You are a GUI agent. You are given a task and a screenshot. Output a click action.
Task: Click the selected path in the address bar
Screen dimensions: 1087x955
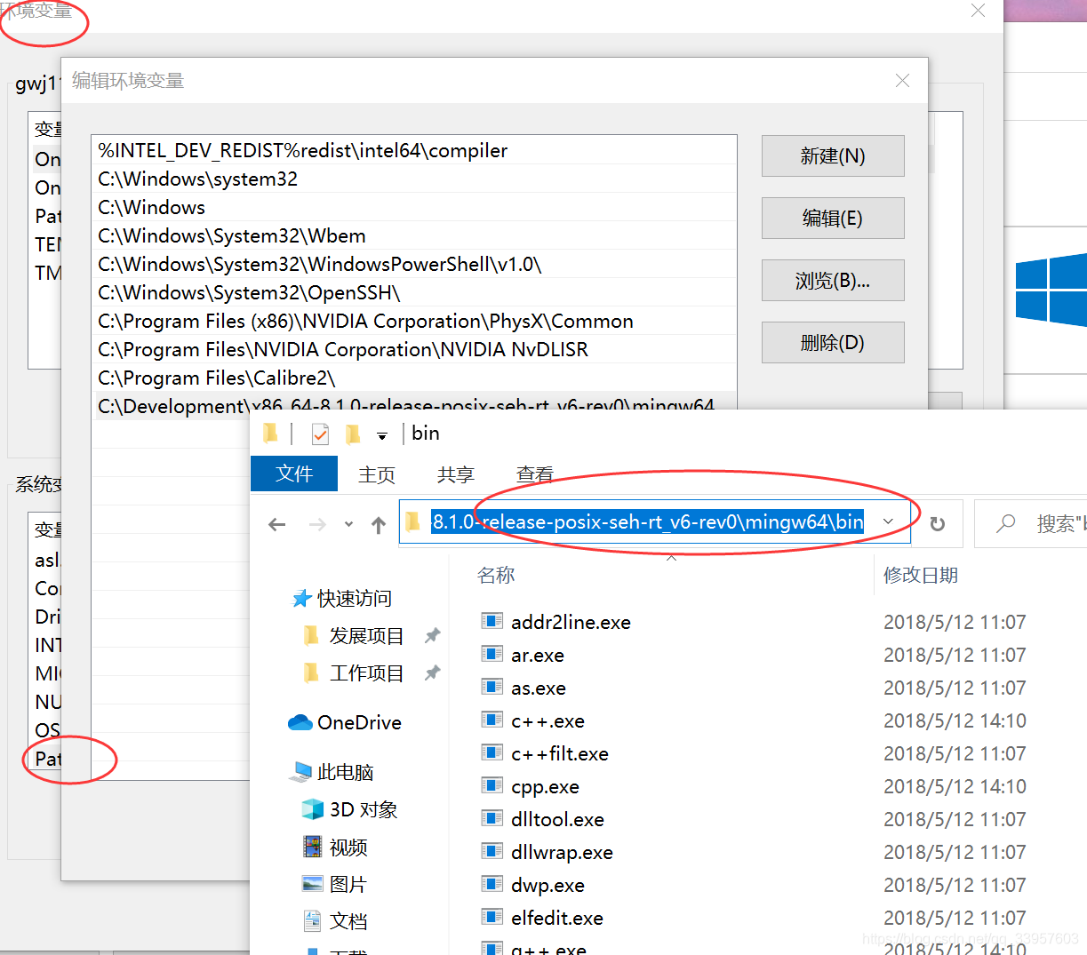647,521
